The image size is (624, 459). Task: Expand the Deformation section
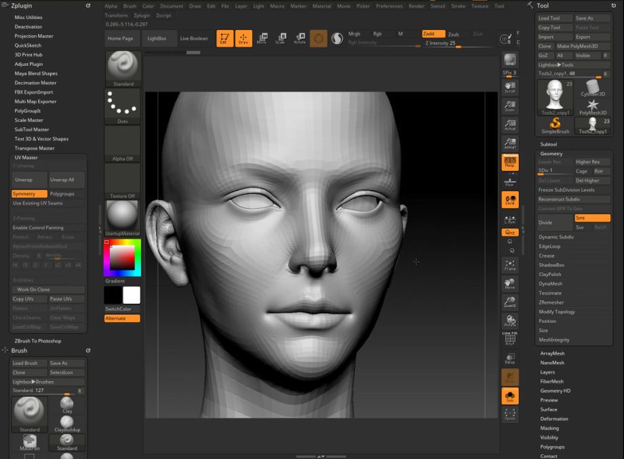coord(553,419)
